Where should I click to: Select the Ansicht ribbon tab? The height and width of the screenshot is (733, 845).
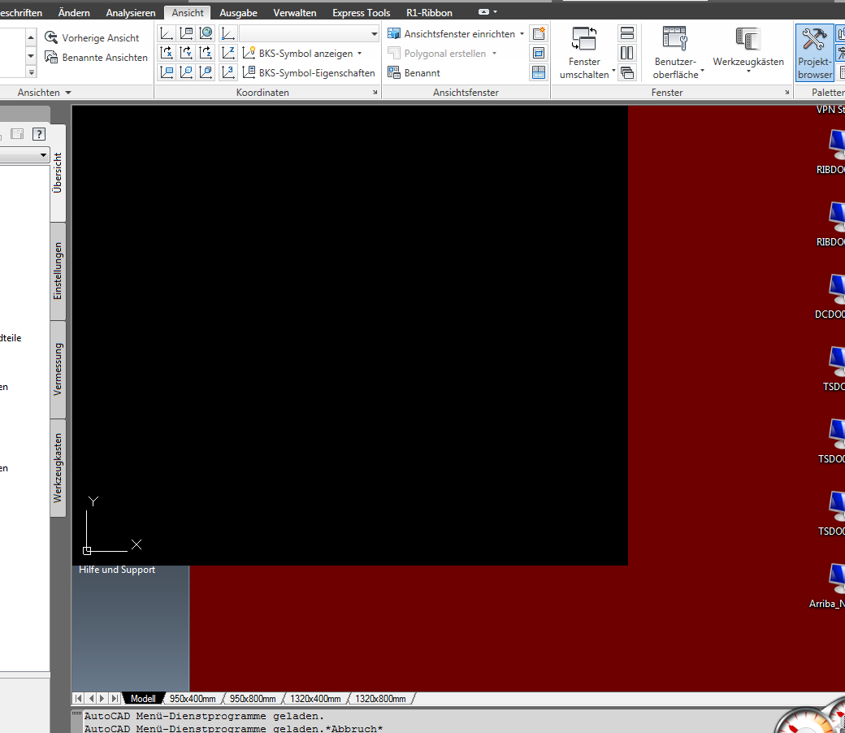tap(188, 12)
